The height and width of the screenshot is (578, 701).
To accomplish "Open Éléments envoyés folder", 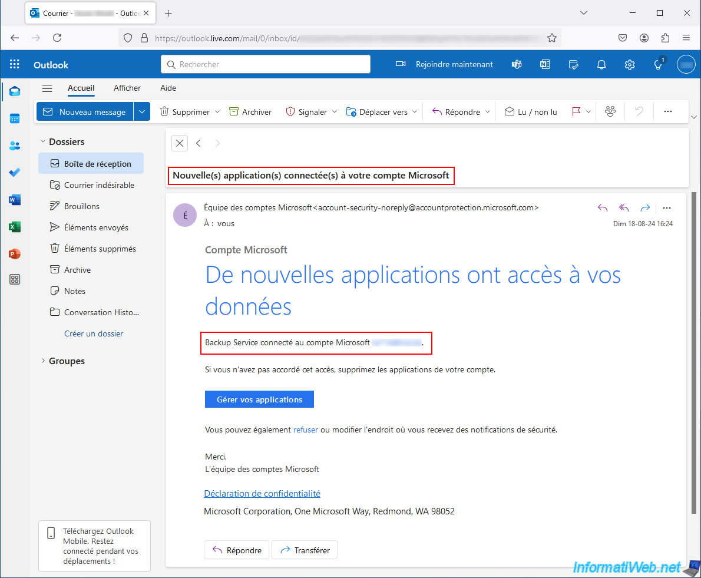I will [91, 227].
